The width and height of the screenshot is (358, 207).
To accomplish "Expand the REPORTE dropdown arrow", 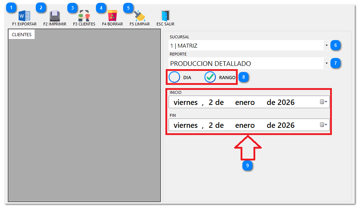I will [x=326, y=64].
